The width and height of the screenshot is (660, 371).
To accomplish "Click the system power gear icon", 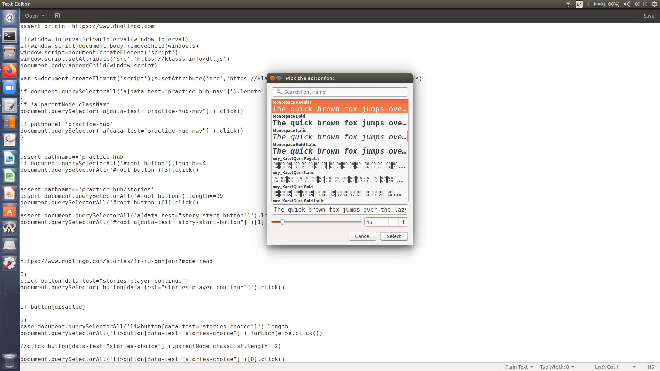I will point(655,4).
